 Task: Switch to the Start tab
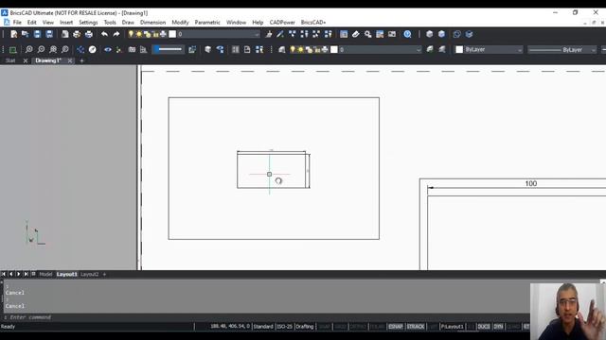[x=10, y=60]
